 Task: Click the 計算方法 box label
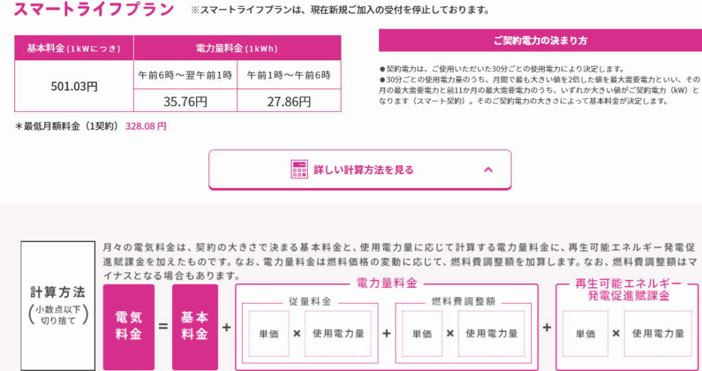click(58, 293)
